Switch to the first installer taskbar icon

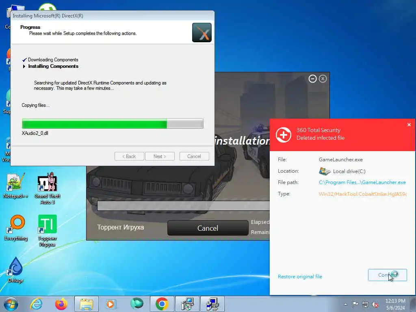pos(187,304)
